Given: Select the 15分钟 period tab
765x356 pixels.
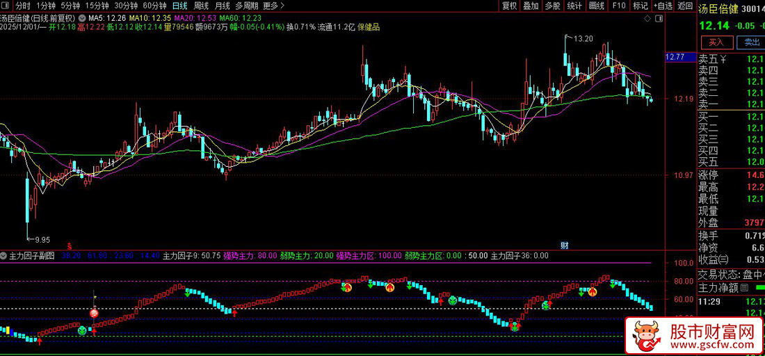Looking at the screenshot, I should [x=97, y=6].
